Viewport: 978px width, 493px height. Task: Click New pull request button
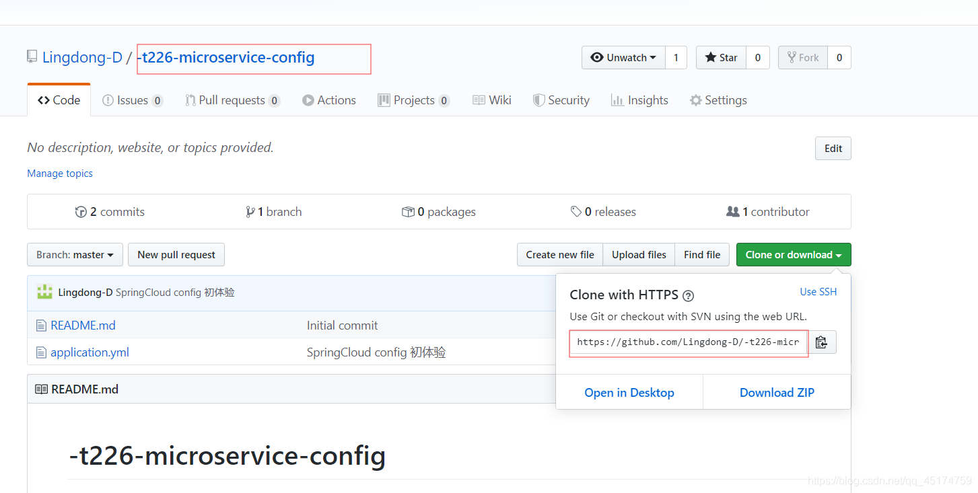coord(176,255)
